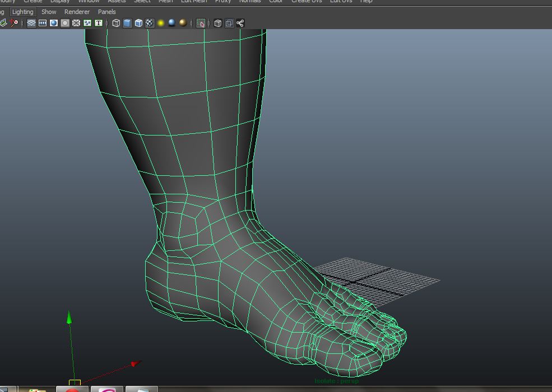Toggle the viewport grid display icon
This screenshot has height=392, width=552.
tap(31, 23)
